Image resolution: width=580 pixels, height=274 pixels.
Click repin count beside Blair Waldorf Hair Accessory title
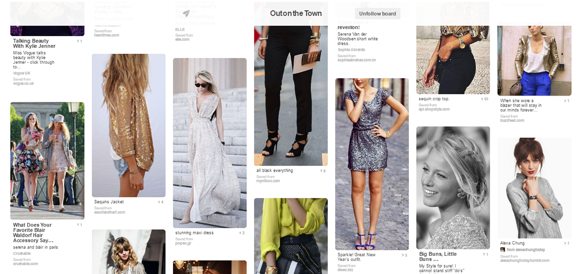tap(80, 225)
